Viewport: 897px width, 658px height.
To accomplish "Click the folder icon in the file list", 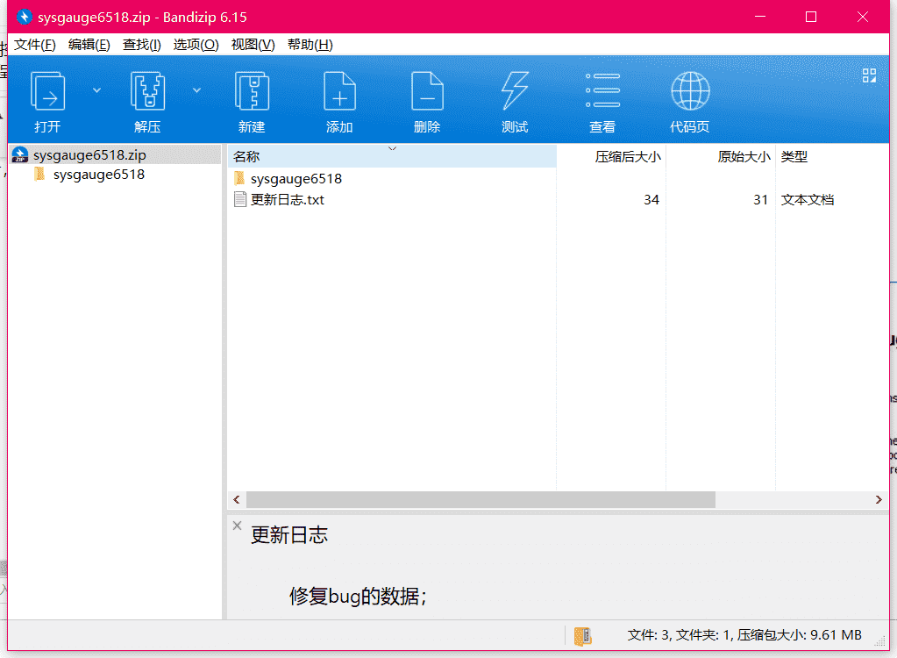I will [239, 178].
